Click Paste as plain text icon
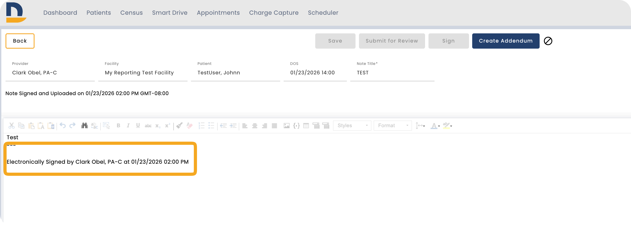Screen dimensions: 631x226 [x=41, y=126]
